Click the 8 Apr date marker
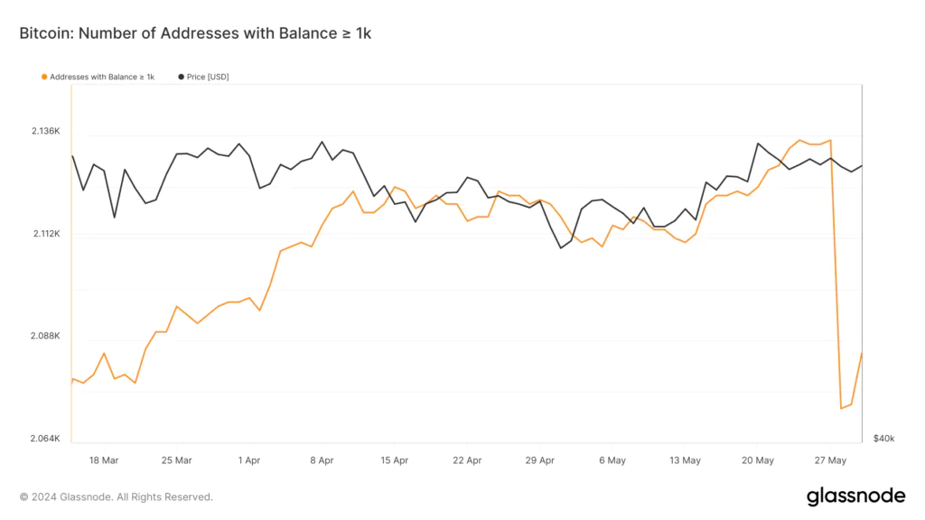The width and height of the screenshot is (925, 520). pos(322,460)
